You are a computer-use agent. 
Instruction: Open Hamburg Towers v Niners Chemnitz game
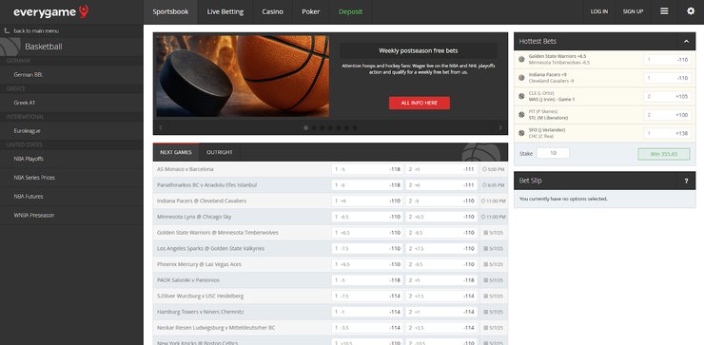coord(200,312)
